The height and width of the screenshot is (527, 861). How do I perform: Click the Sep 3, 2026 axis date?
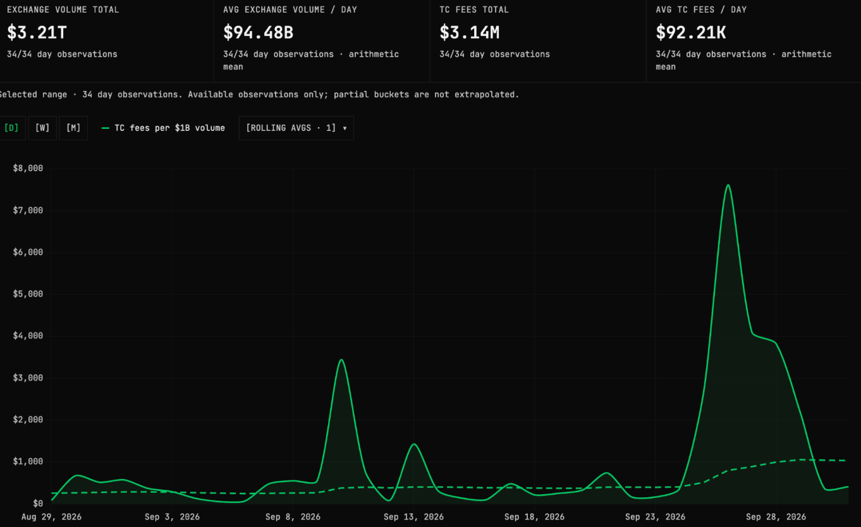click(172, 517)
